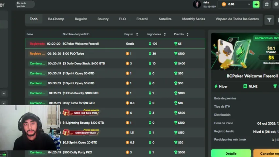279x157 pixels.
Task: Expand the balance dropdown chevron
Action: click(249, 4)
